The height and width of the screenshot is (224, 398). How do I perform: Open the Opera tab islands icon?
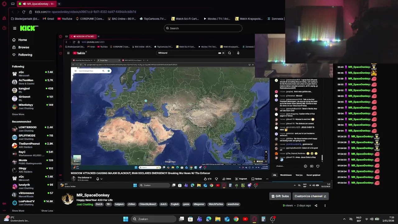coord(13,4)
